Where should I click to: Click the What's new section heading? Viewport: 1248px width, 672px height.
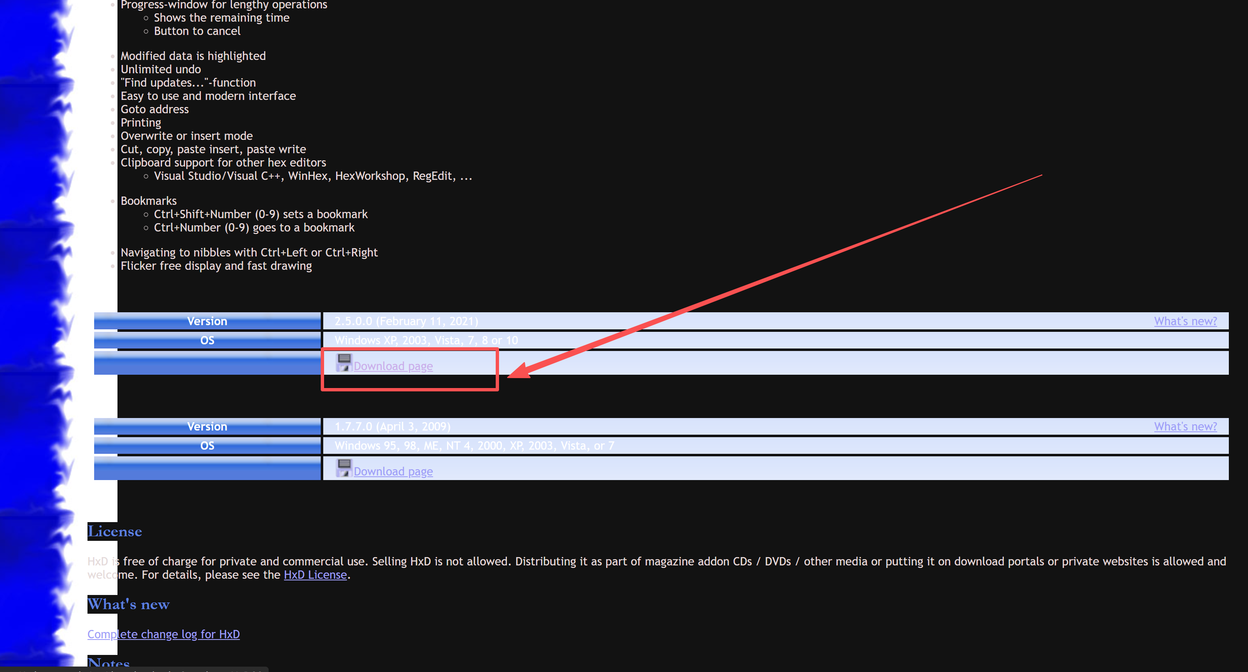pos(128,604)
